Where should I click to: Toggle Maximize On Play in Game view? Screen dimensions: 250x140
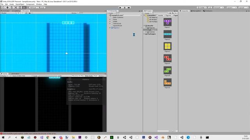coord(78,76)
